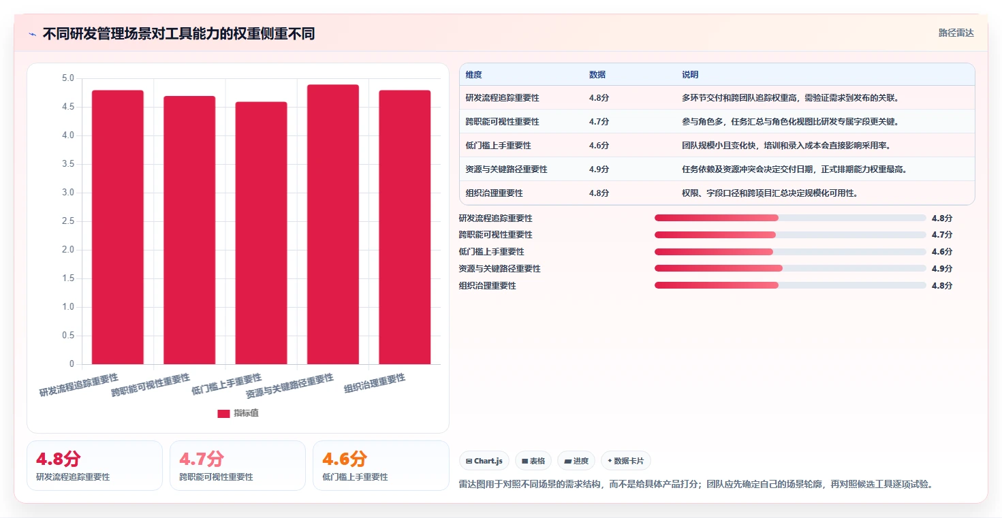Click the 路径雷达 label in header
Image resolution: width=1002 pixels, height=518 pixels.
[956, 33]
